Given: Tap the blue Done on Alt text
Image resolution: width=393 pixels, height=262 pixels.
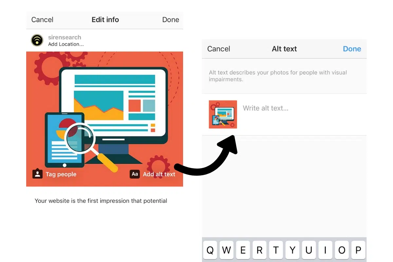Looking at the screenshot, I should point(352,49).
